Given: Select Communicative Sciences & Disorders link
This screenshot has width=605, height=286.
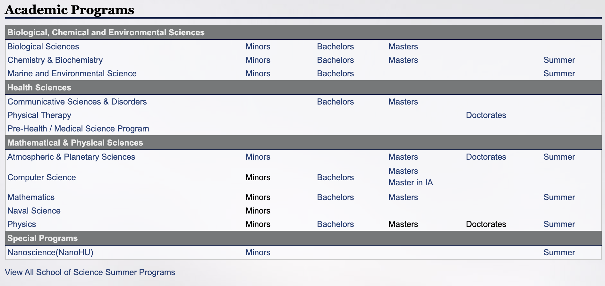Looking at the screenshot, I should (x=77, y=102).
